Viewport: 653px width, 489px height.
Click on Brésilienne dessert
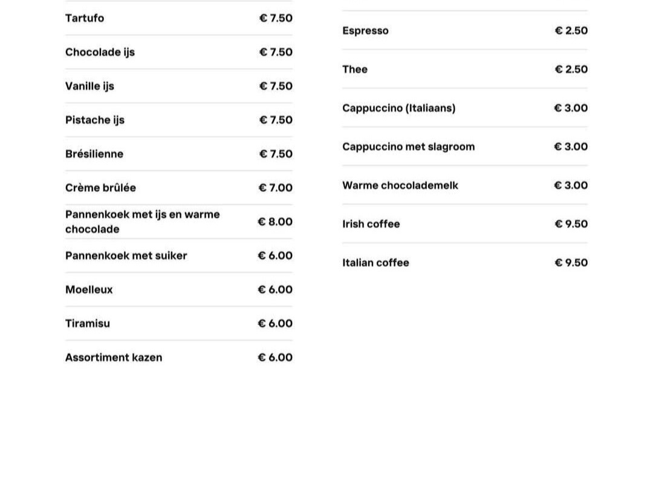(x=94, y=154)
